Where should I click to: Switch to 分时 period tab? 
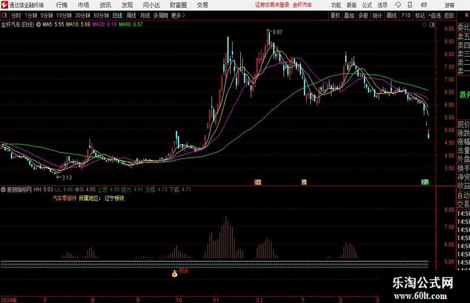pyautogui.click(x=16, y=15)
